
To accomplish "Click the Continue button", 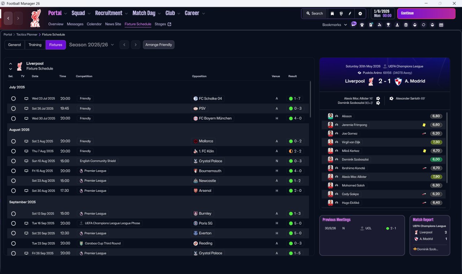I will click(426, 13).
